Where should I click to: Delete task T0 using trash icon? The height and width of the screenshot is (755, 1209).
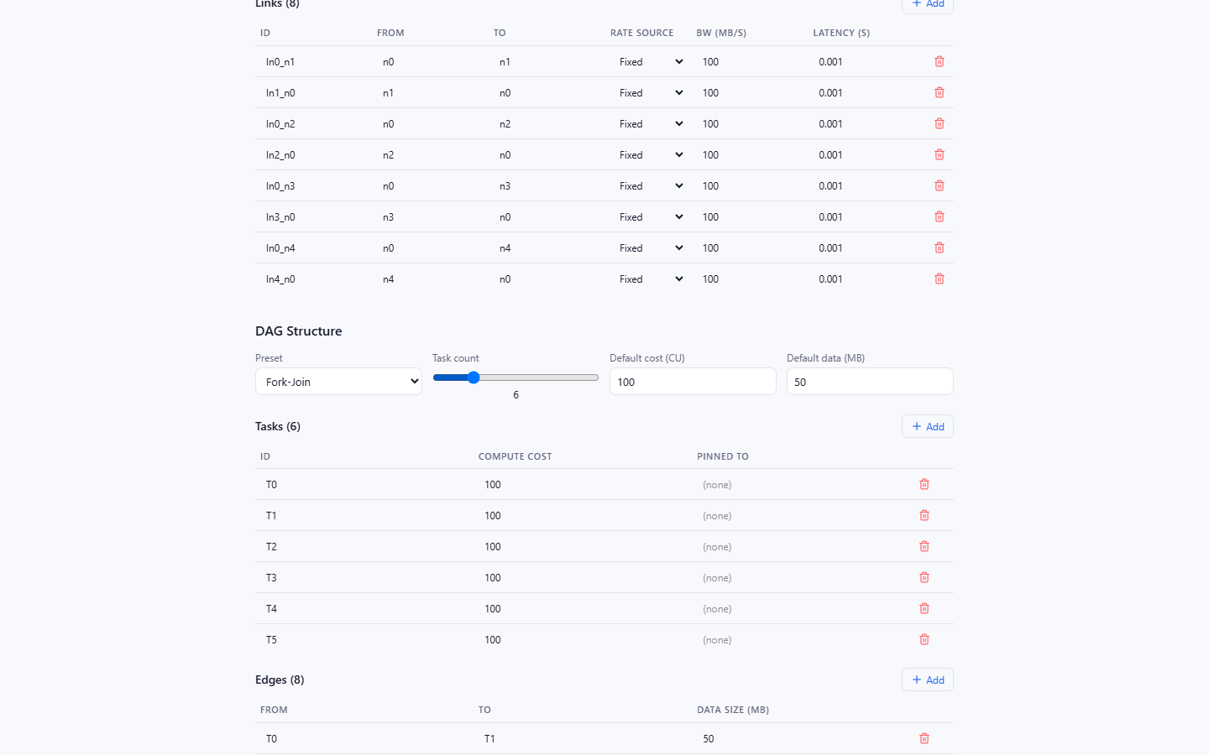[x=924, y=484]
